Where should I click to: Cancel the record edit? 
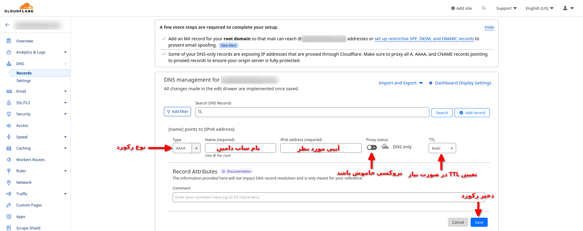(x=458, y=223)
